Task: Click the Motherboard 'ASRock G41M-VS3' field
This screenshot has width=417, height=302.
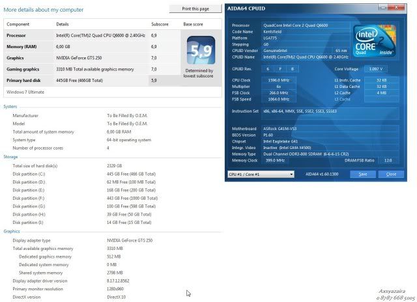Action: coord(330,129)
